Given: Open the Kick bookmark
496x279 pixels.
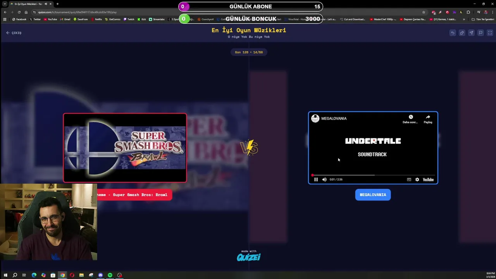Looking at the screenshot, I should pyautogui.click(x=142, y=19).
